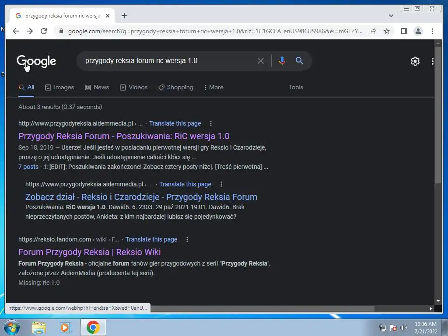Image resolution: width=448 pixels, height=336 pixels.
Task: Open the Chrome side panel icon
Action: [x=404, y=31]
